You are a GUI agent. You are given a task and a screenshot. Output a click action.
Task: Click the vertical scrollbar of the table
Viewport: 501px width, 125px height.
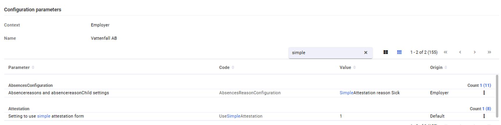(497, 96)
